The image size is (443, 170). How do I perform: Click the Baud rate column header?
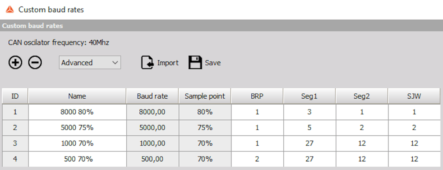152,96
